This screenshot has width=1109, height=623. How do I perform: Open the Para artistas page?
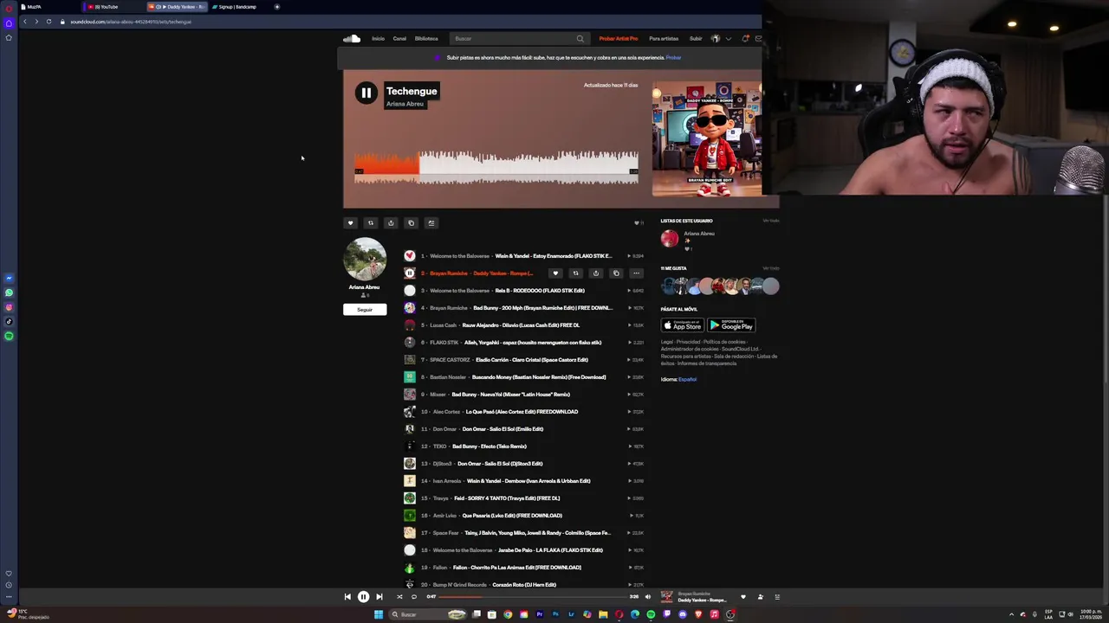664,38
